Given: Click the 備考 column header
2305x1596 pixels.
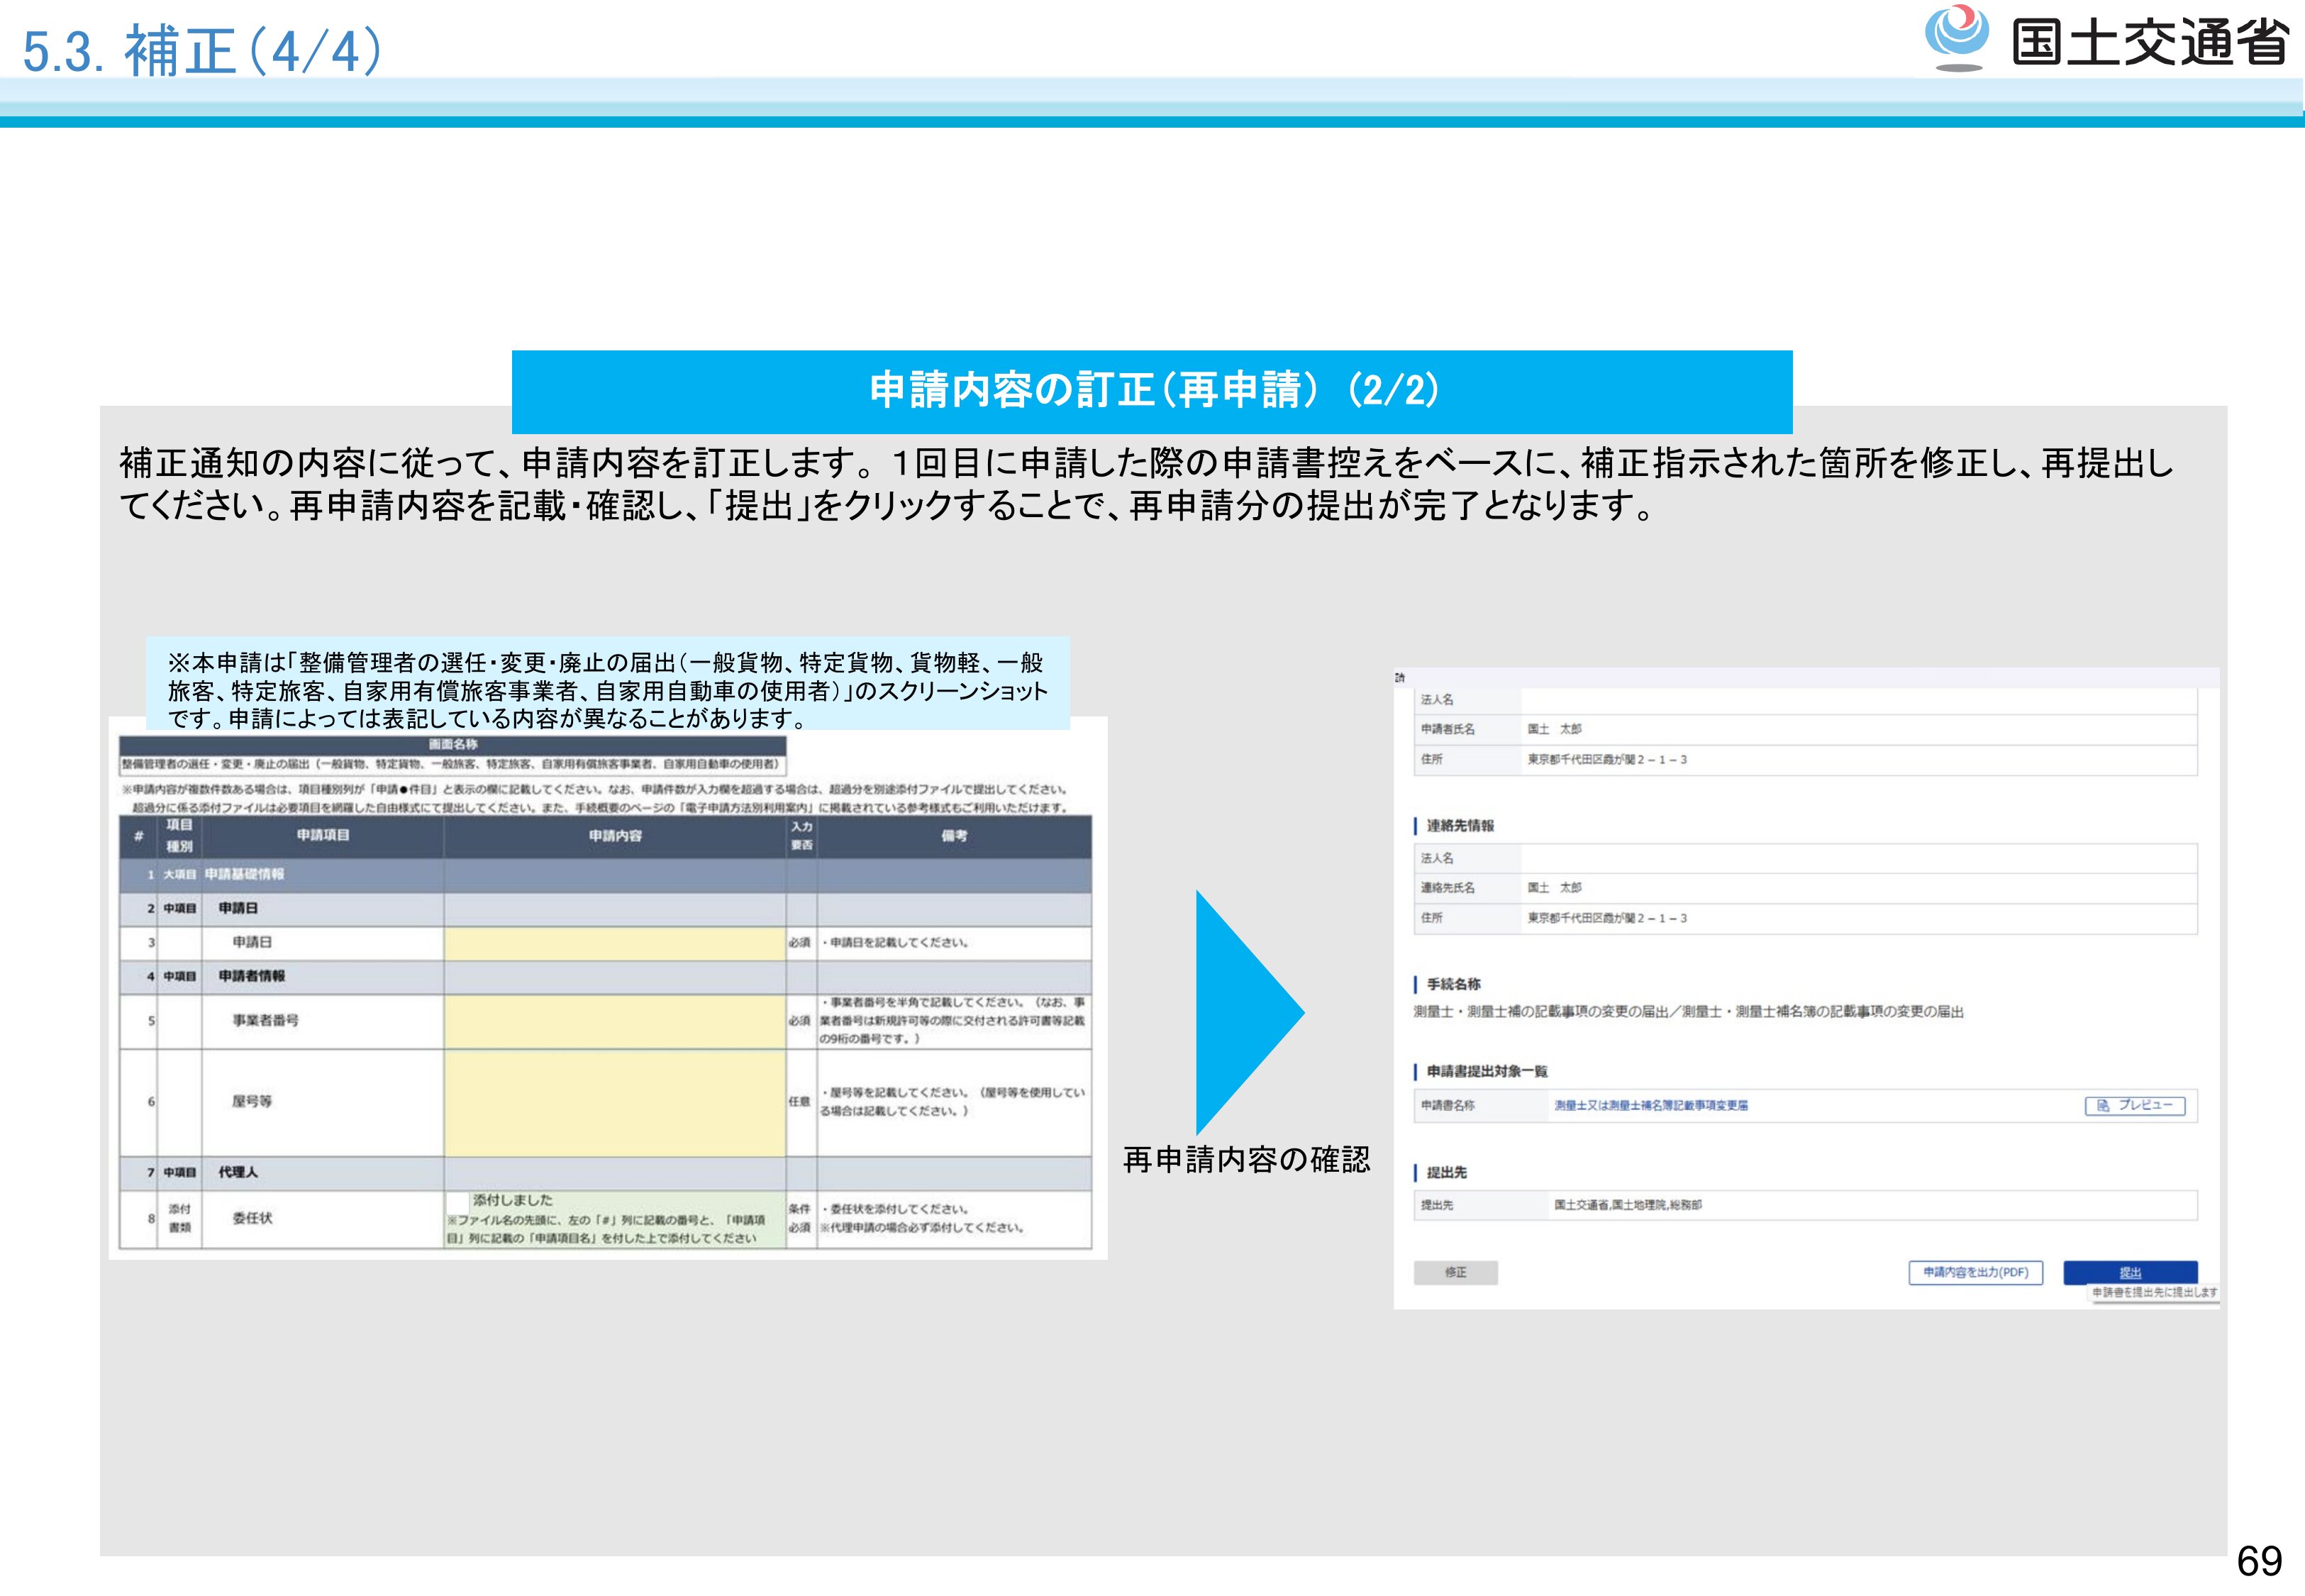Looking at the screenshot, I should [954, 836].
